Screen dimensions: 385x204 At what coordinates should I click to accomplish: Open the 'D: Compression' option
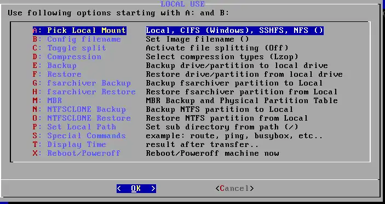pyautogui.click(x=67, y=57)
